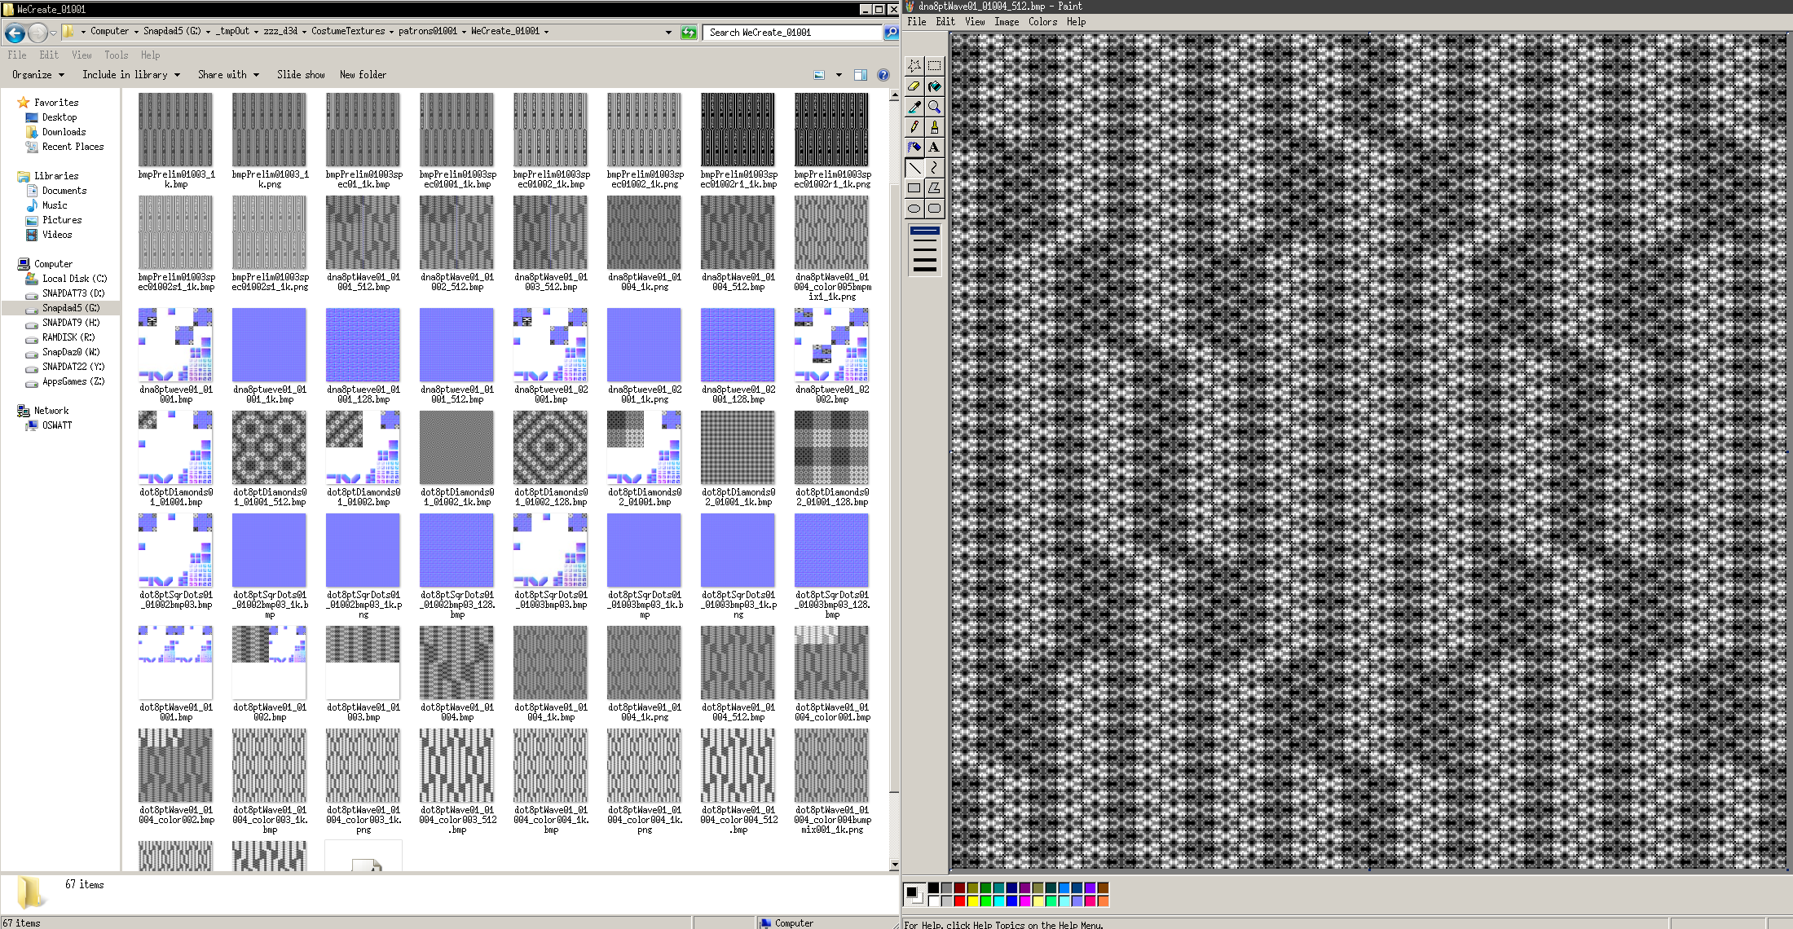Click the Slide show button

click(300, 75)
